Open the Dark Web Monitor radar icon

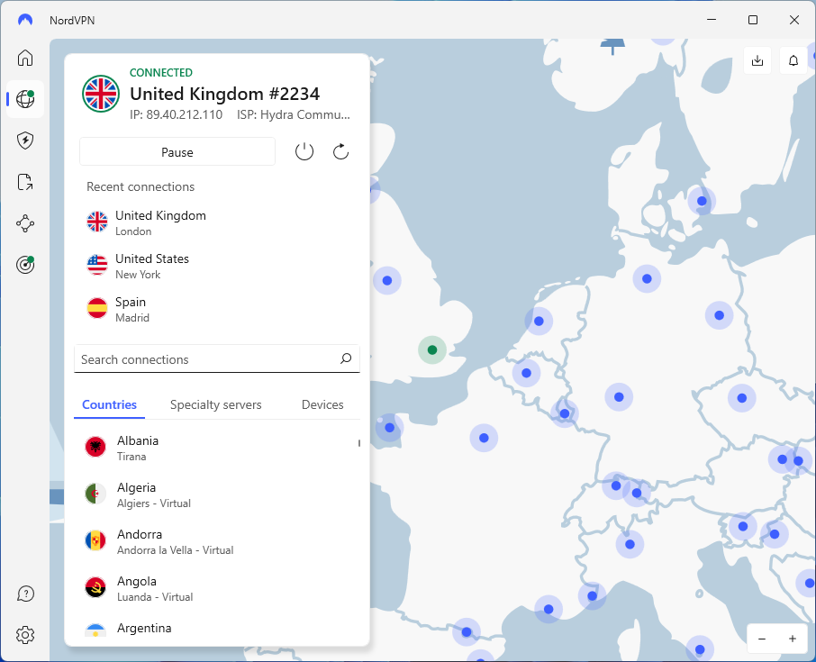[x=25, y=265]
